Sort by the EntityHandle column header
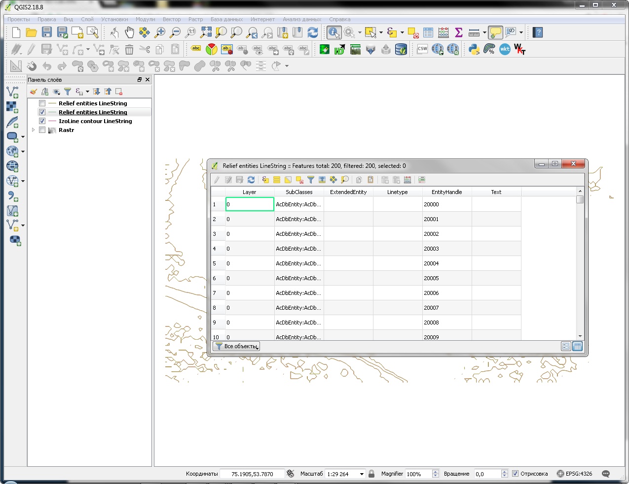 pyautogui.click(x=446, y=192)
